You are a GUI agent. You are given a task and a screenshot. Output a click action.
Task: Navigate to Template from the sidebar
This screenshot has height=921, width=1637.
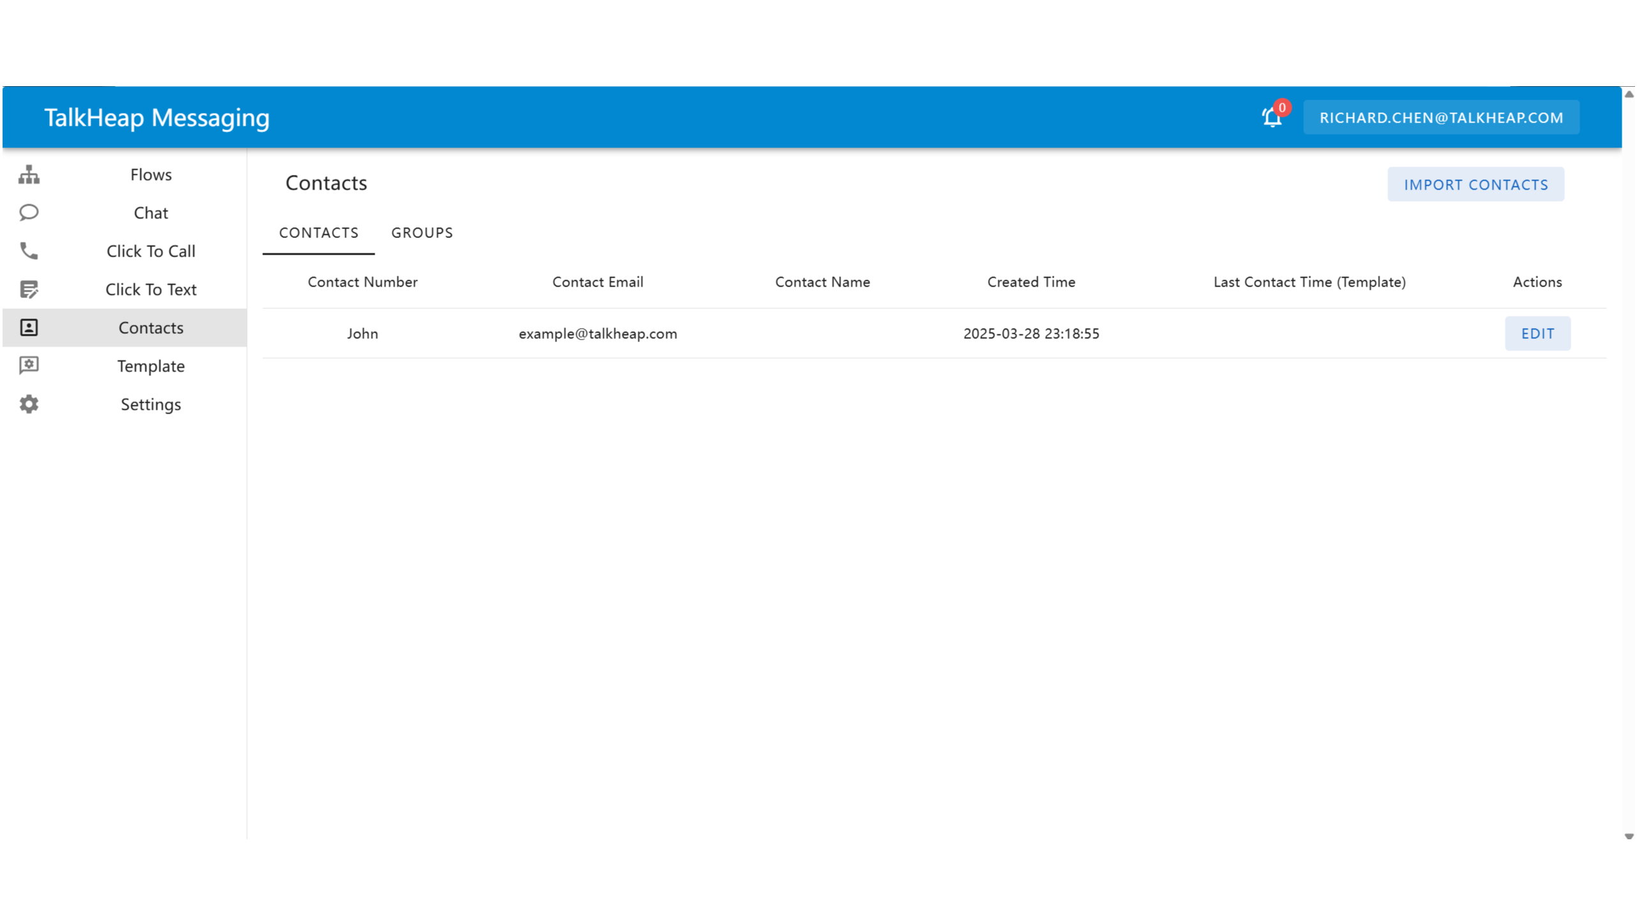point(151,366)
